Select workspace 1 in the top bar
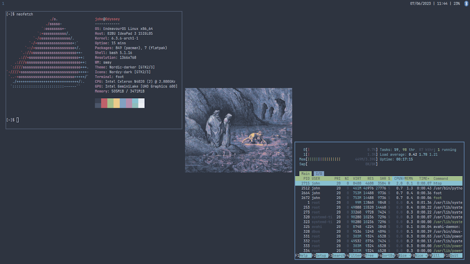Image resolution: width=470 pixels, height=264 pixels. pos(3,3)
